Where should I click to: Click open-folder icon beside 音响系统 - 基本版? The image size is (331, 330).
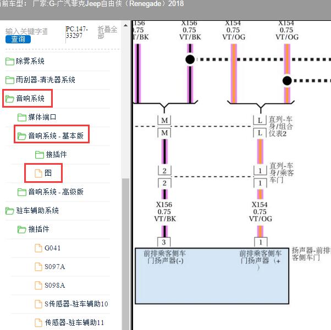(22, 136)
